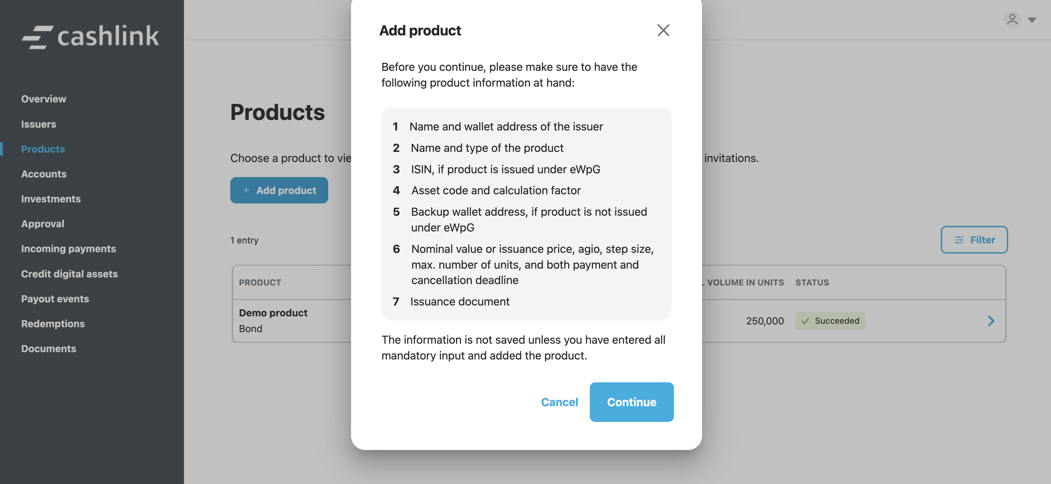
Task: Click the cashlink logo
Action: click(91, 36)
